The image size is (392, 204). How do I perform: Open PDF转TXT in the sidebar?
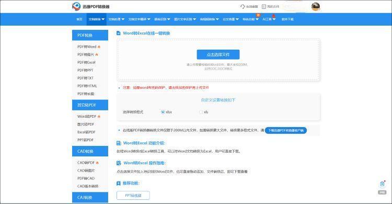[x=85, y=78]
